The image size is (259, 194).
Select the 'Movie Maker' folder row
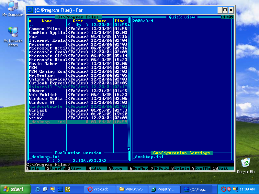pyautogui.click(x=78, y=64)
